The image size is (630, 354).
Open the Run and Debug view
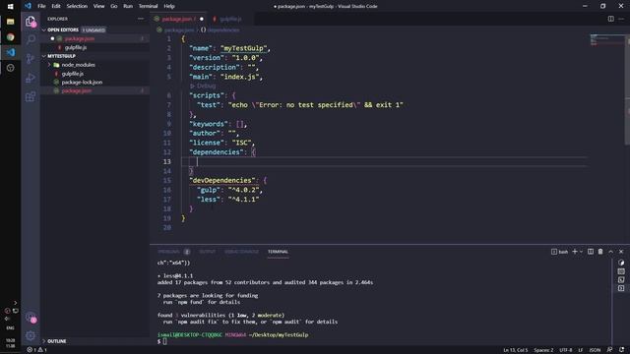click(31, 78)
